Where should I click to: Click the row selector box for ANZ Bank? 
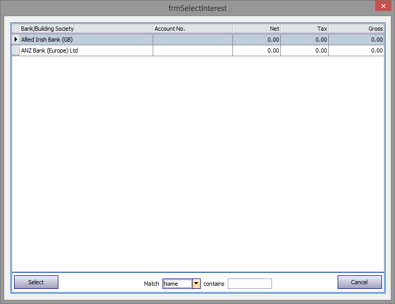click(16, 50)
